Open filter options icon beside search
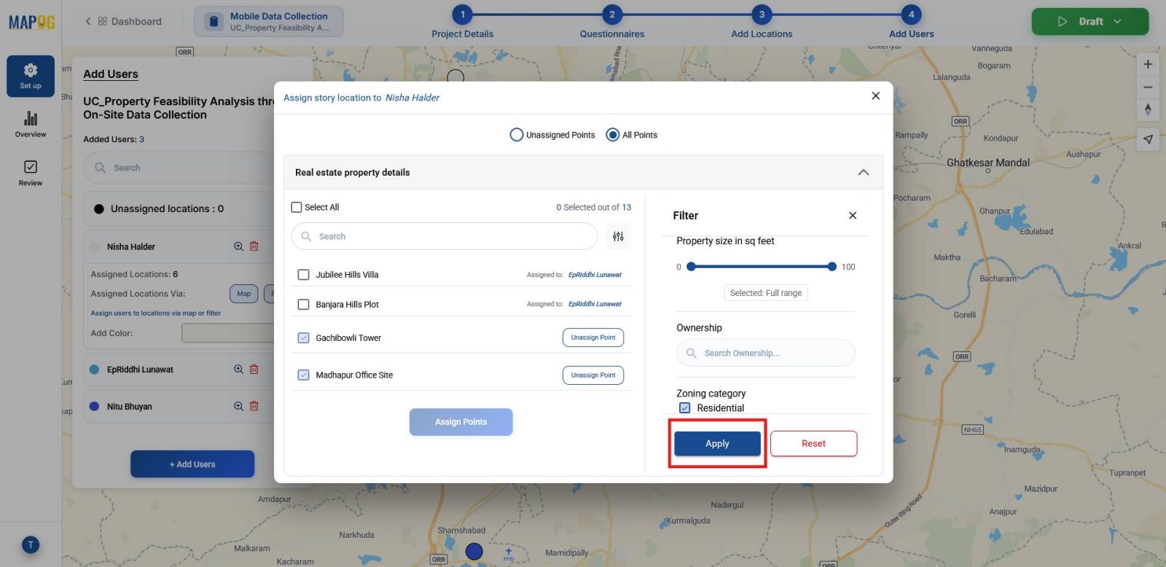 [618, 236]
